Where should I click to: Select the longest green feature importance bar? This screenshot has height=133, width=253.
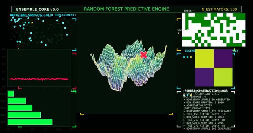(30, 122)
